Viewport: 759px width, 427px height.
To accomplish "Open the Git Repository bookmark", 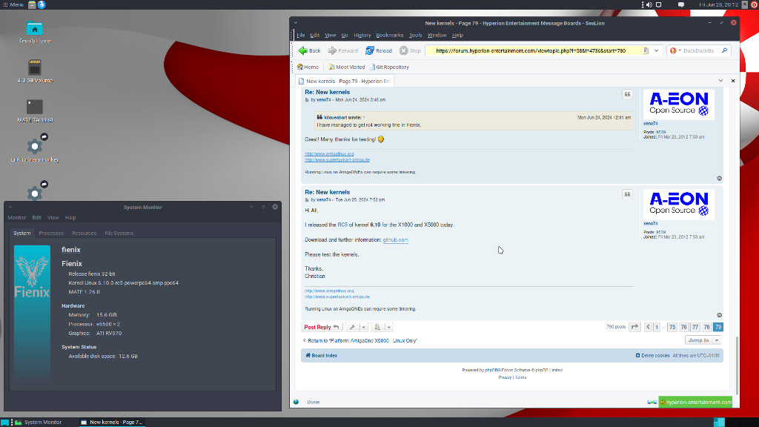I will [x=389, y=67].
